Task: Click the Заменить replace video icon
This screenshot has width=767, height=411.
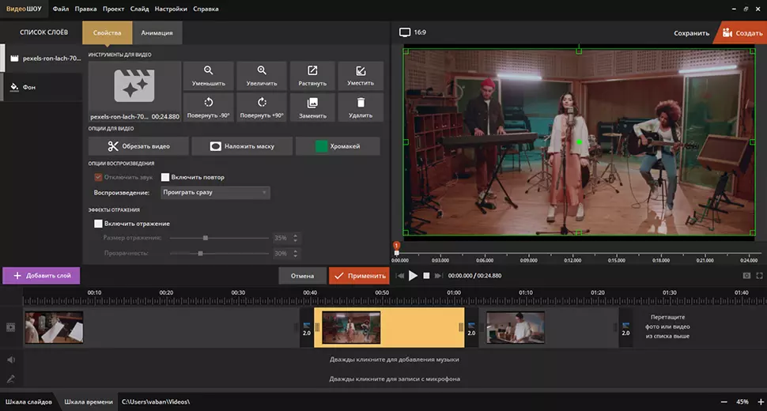Action: click(x=312, y=107)
